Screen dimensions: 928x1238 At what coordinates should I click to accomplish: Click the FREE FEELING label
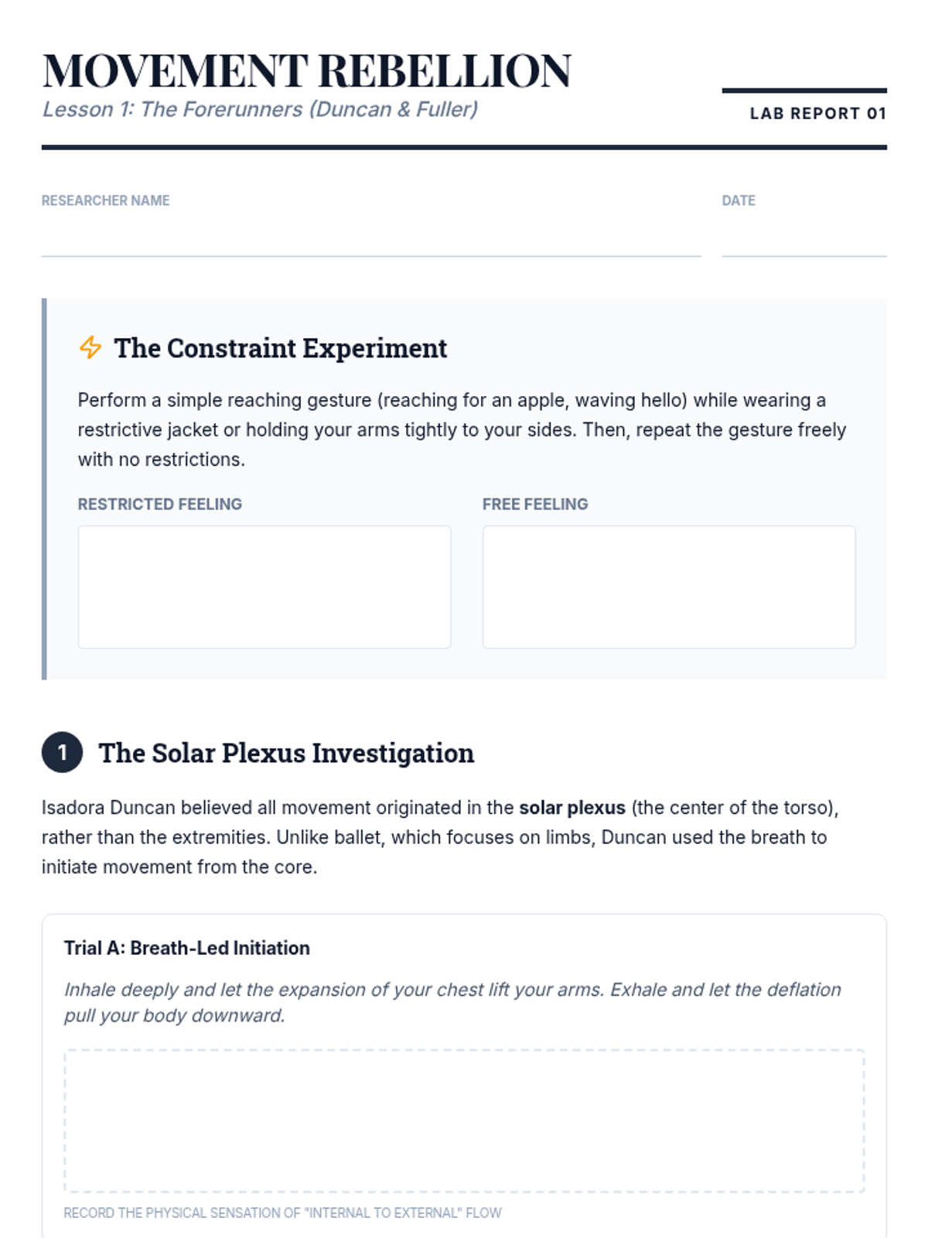click(535, 504)
